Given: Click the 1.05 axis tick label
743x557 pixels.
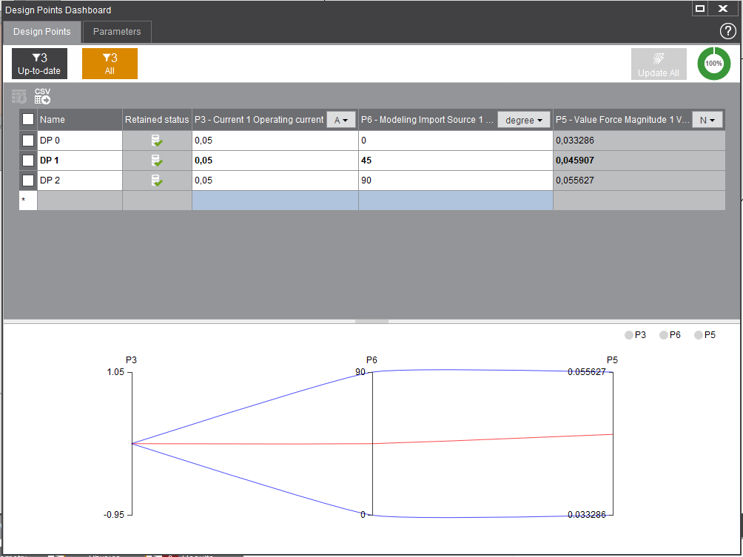Looking at the screenshot, I should [116, 372].
